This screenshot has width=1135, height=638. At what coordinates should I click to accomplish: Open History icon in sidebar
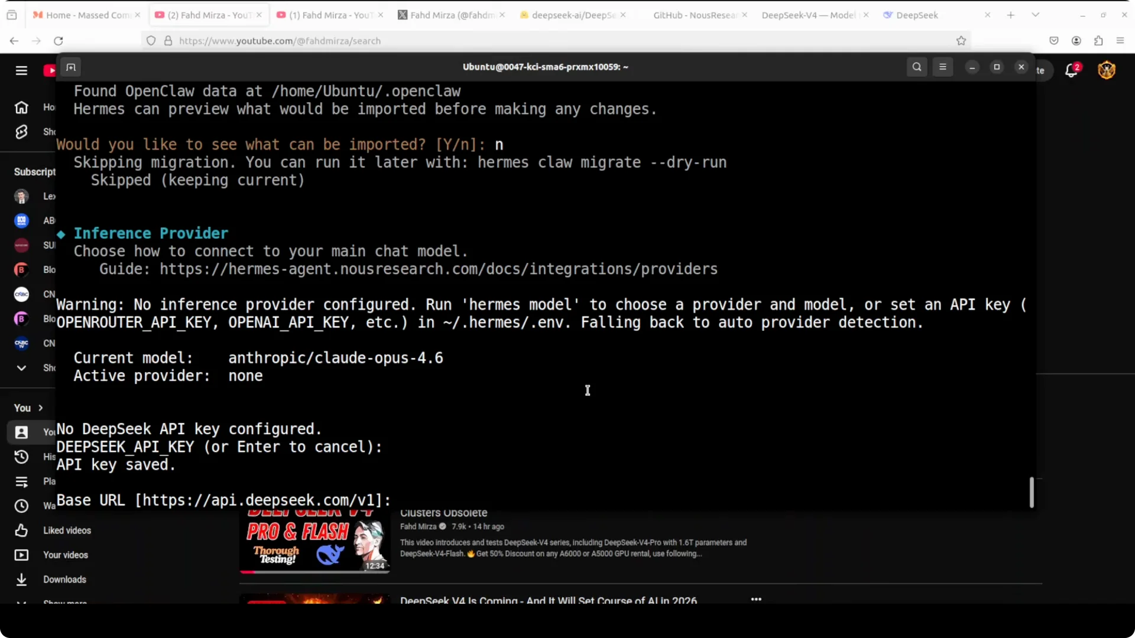[x=21, y=457]
